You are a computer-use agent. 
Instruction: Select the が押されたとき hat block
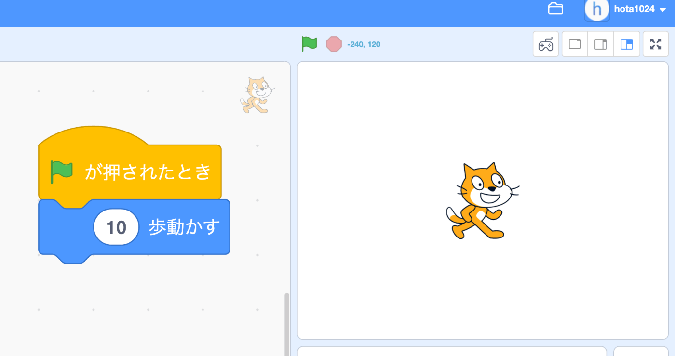(x=130, y=164)
